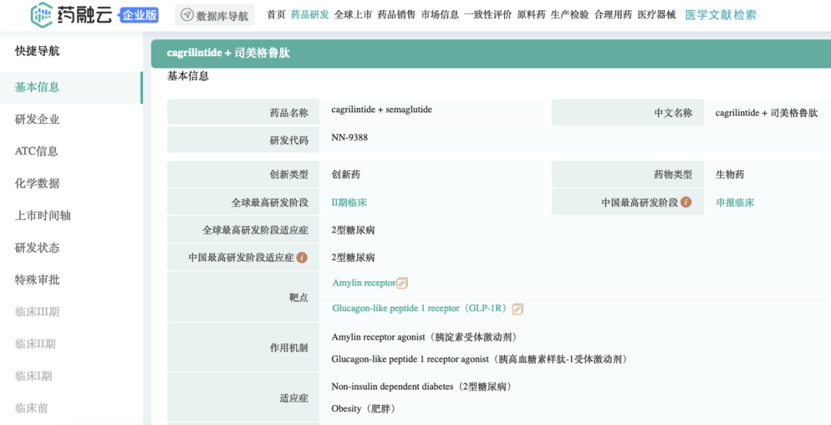
Task: Click the 企业版 badge
Action: (x=140, y=15)
